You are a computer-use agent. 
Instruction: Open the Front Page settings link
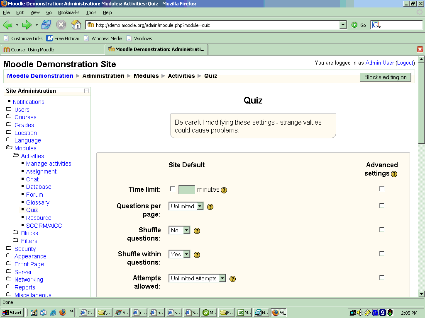[x=29, y=264]
